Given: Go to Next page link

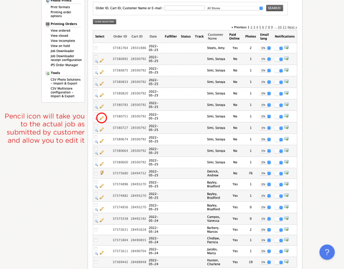Looking at the screenshot, I should [292, 27].
